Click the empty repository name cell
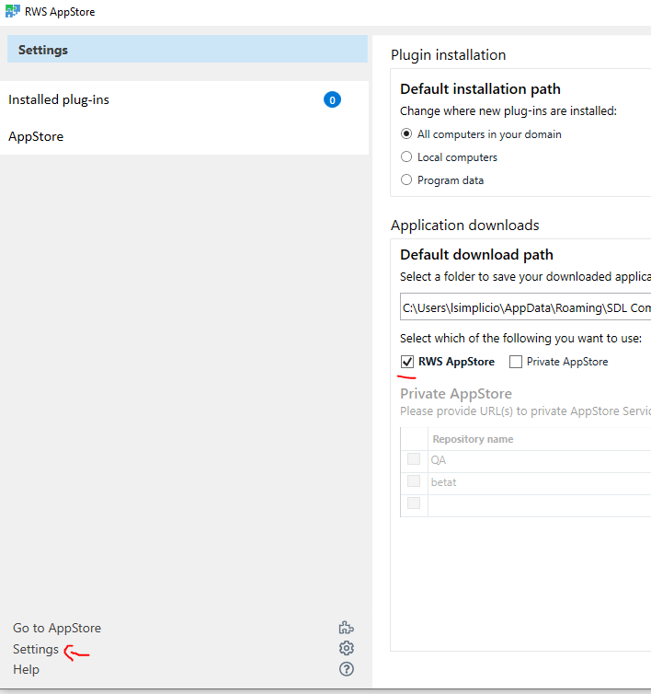The height and width of the screenshot is (694, 651). click(540, 505)
